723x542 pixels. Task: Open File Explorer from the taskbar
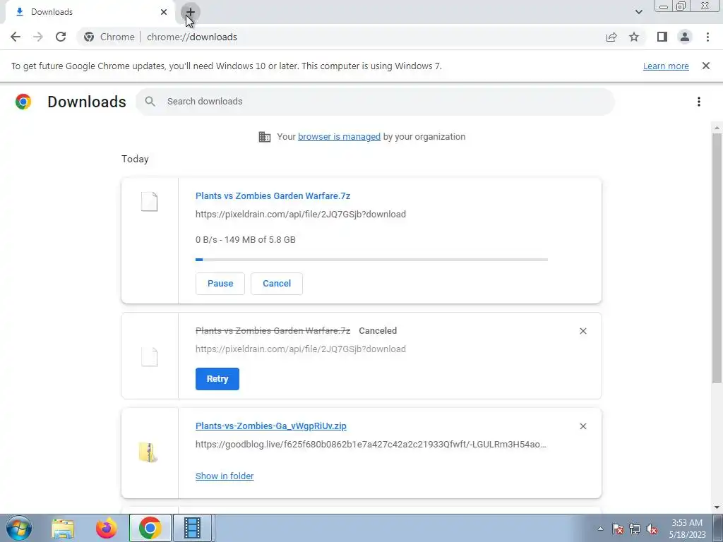coord(63,528)
